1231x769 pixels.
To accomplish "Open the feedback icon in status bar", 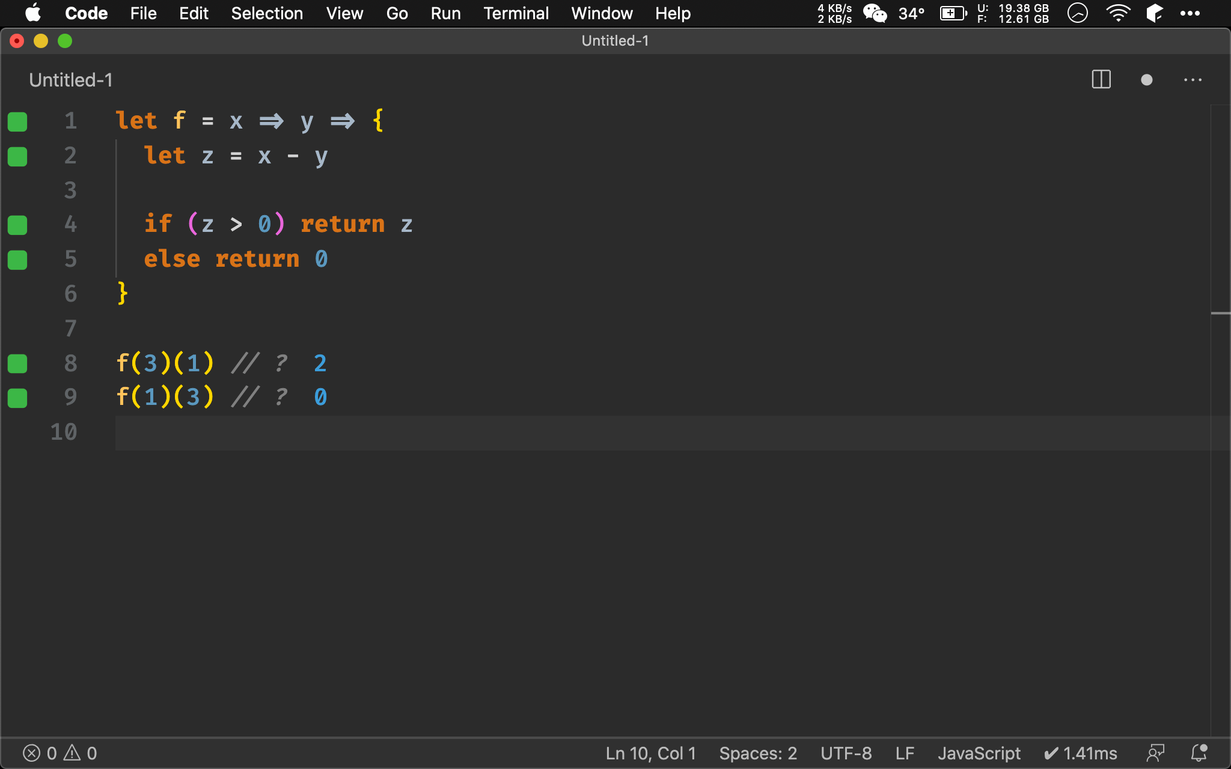I will point(1155,753).
